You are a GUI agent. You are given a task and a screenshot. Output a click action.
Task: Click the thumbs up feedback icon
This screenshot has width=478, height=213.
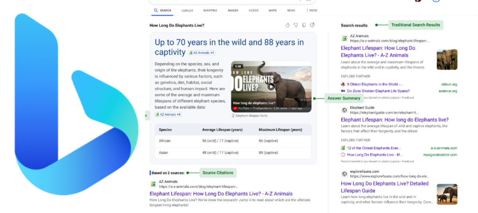288,25
